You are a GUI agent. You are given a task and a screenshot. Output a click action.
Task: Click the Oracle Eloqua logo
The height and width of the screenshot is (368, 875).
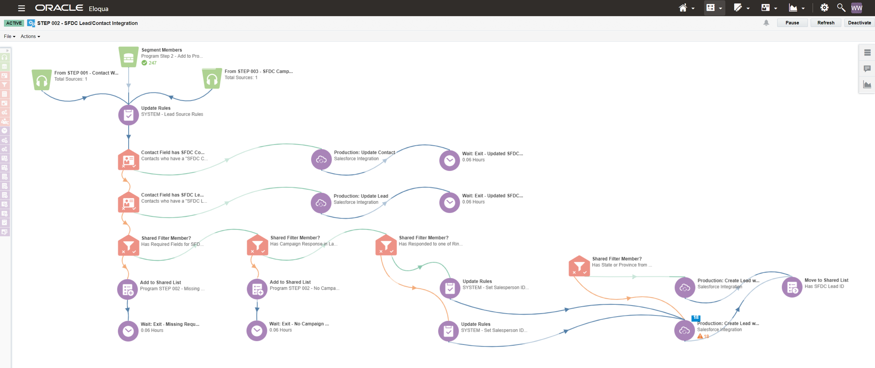[x=72, y=8]
